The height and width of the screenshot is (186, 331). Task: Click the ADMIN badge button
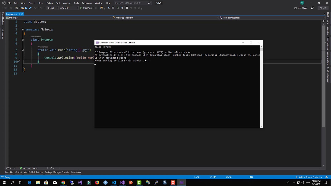(323, 8)
